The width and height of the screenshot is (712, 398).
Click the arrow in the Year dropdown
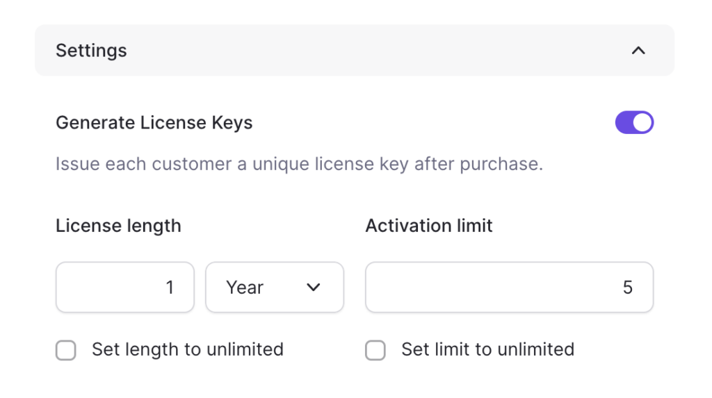(314, 288)
